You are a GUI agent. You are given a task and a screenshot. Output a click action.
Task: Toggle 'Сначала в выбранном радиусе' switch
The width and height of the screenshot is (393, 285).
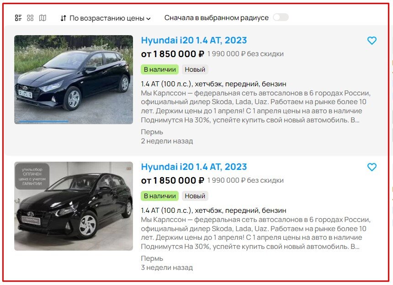coord(281,17)
